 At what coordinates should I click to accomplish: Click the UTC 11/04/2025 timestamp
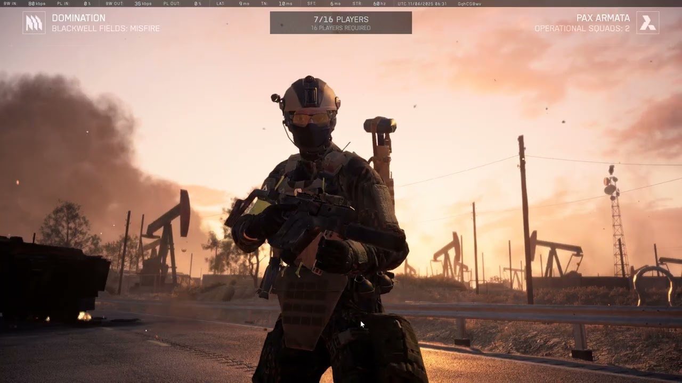pyautogui.click(x=422, y=4)
